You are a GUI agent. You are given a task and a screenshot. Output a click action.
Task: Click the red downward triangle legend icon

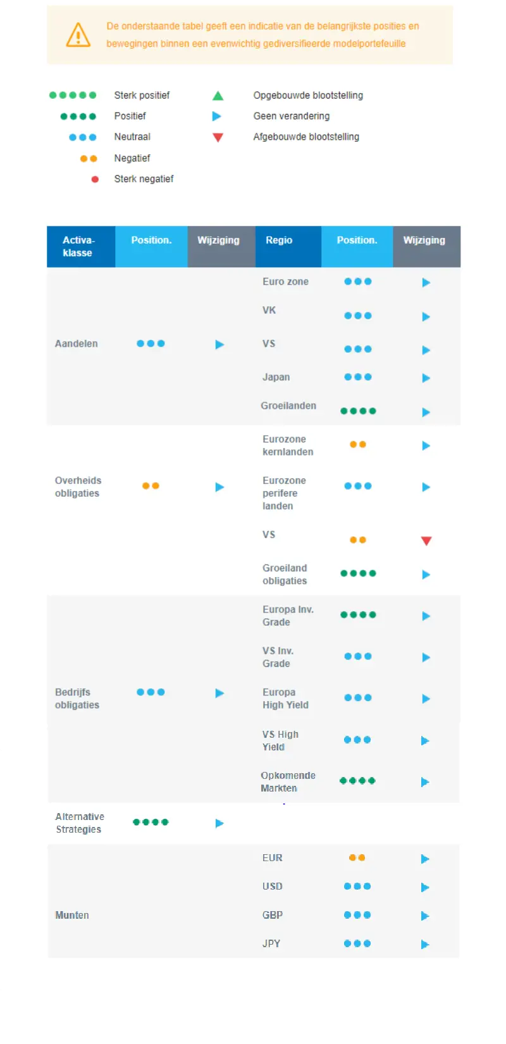pyautogui.click(x=218, y=137)
